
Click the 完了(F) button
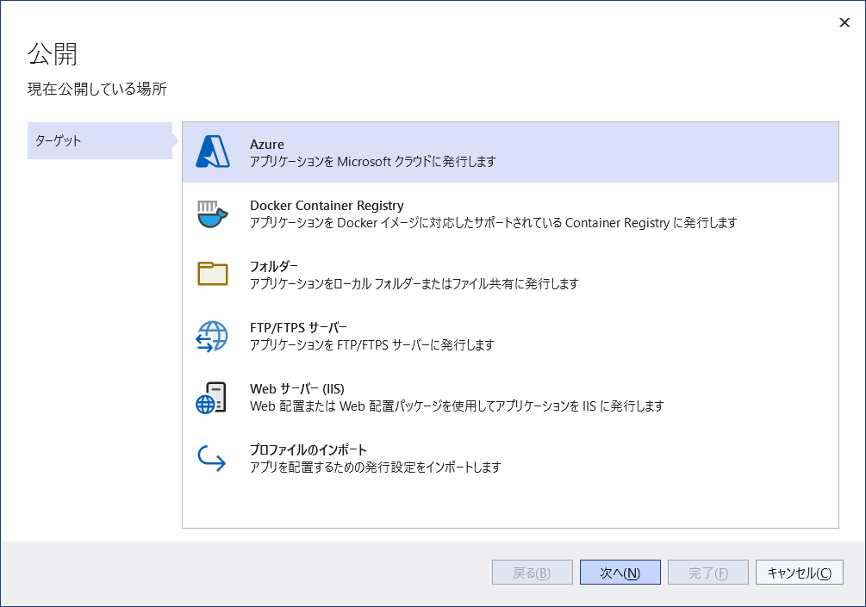pos(708,573)
